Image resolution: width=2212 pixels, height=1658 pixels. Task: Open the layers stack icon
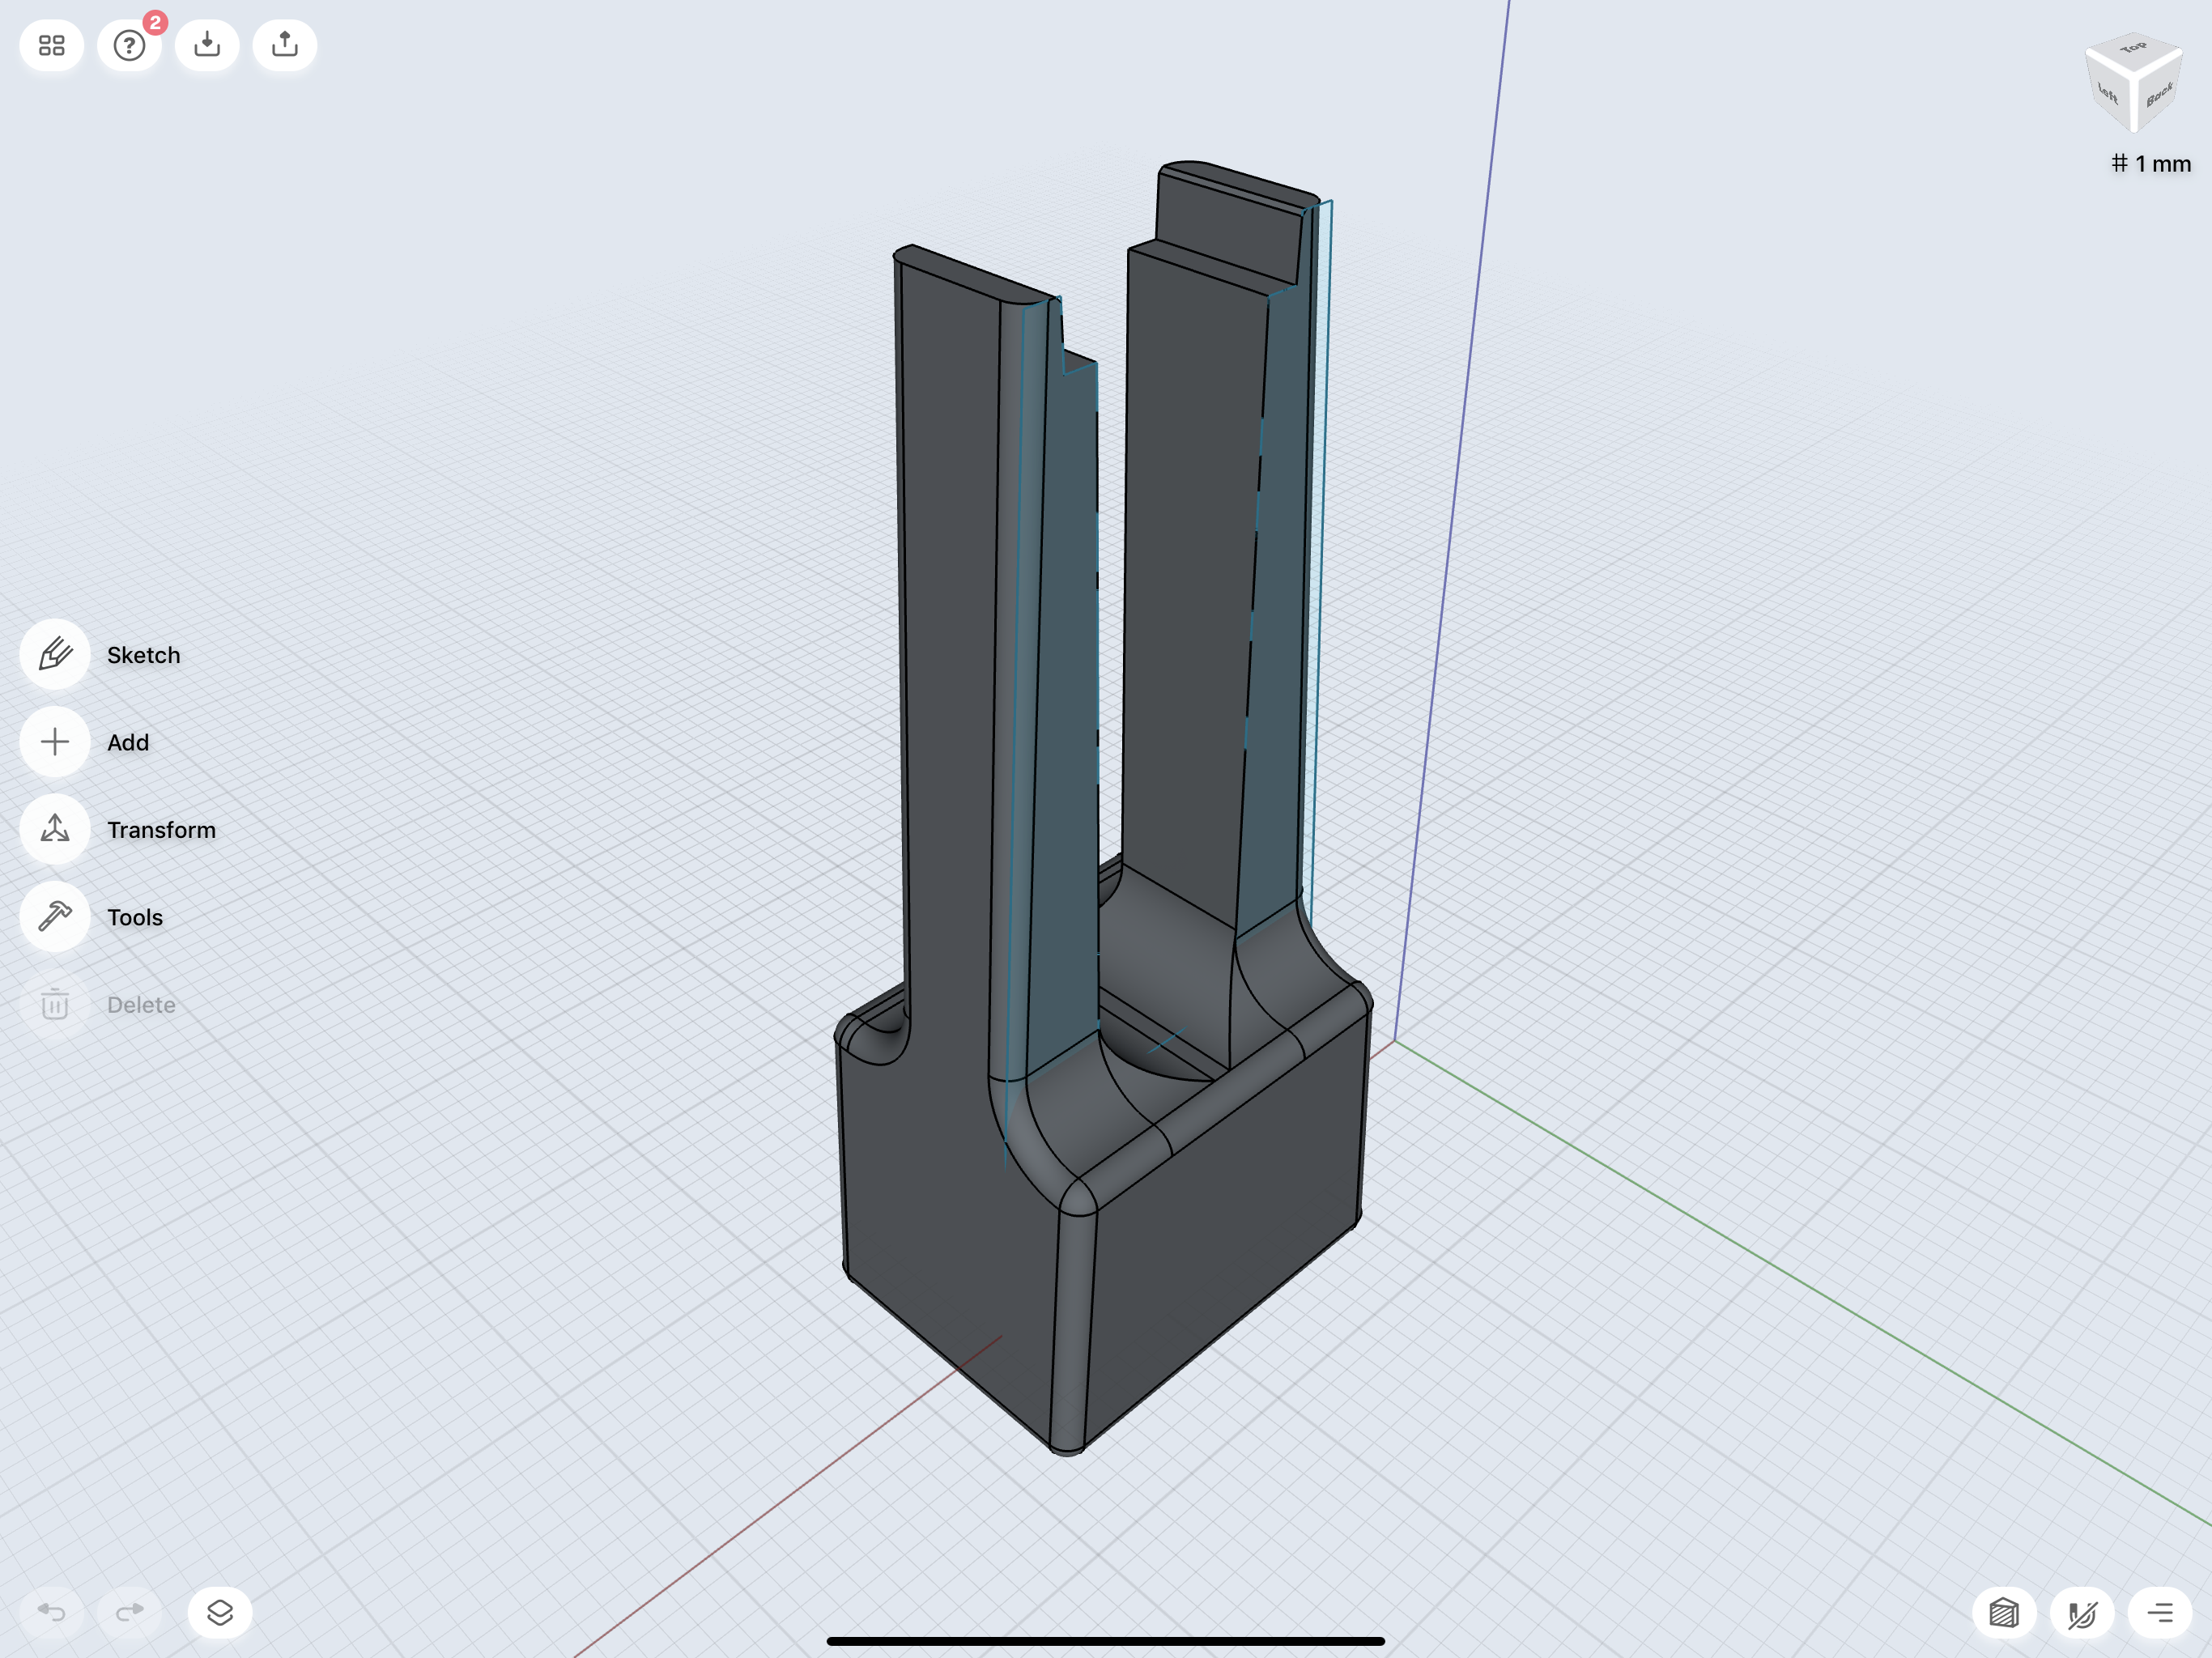[220, 1612]
